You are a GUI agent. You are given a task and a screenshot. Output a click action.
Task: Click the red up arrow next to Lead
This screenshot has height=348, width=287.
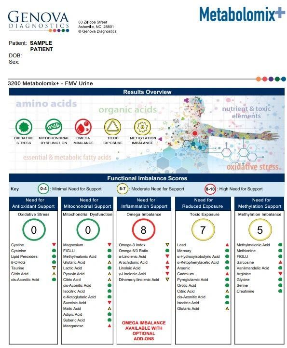(227, 245)
